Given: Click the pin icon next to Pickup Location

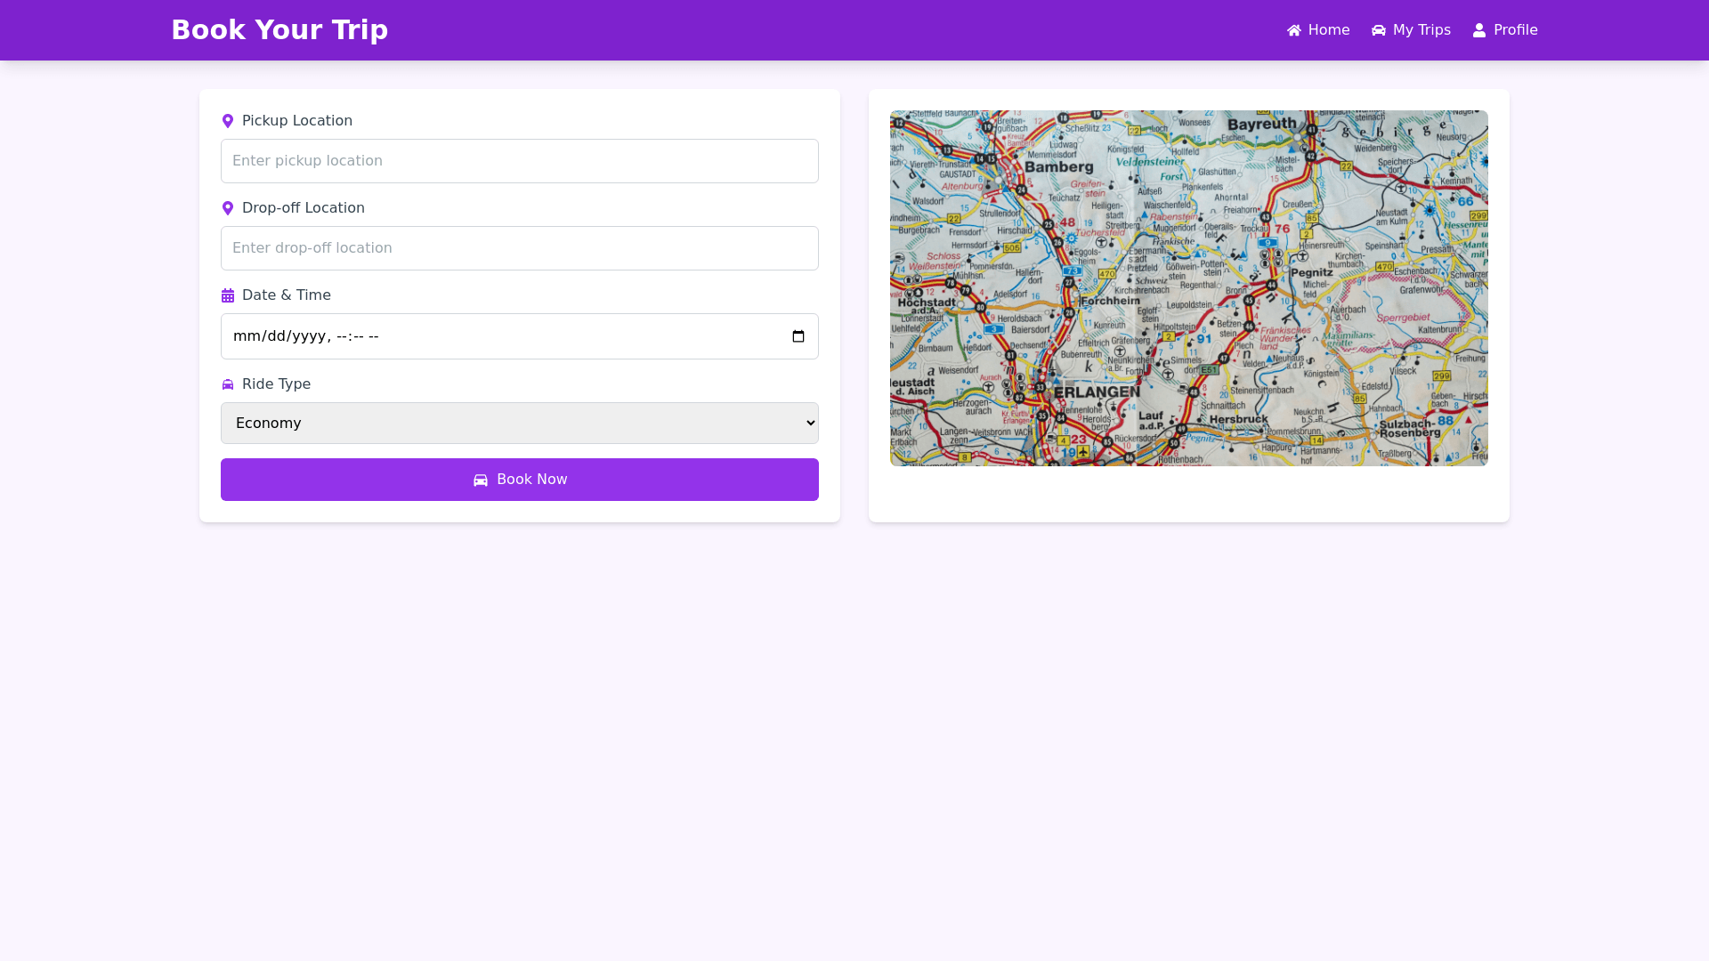Looking at the screenshot, I should 228,121.
